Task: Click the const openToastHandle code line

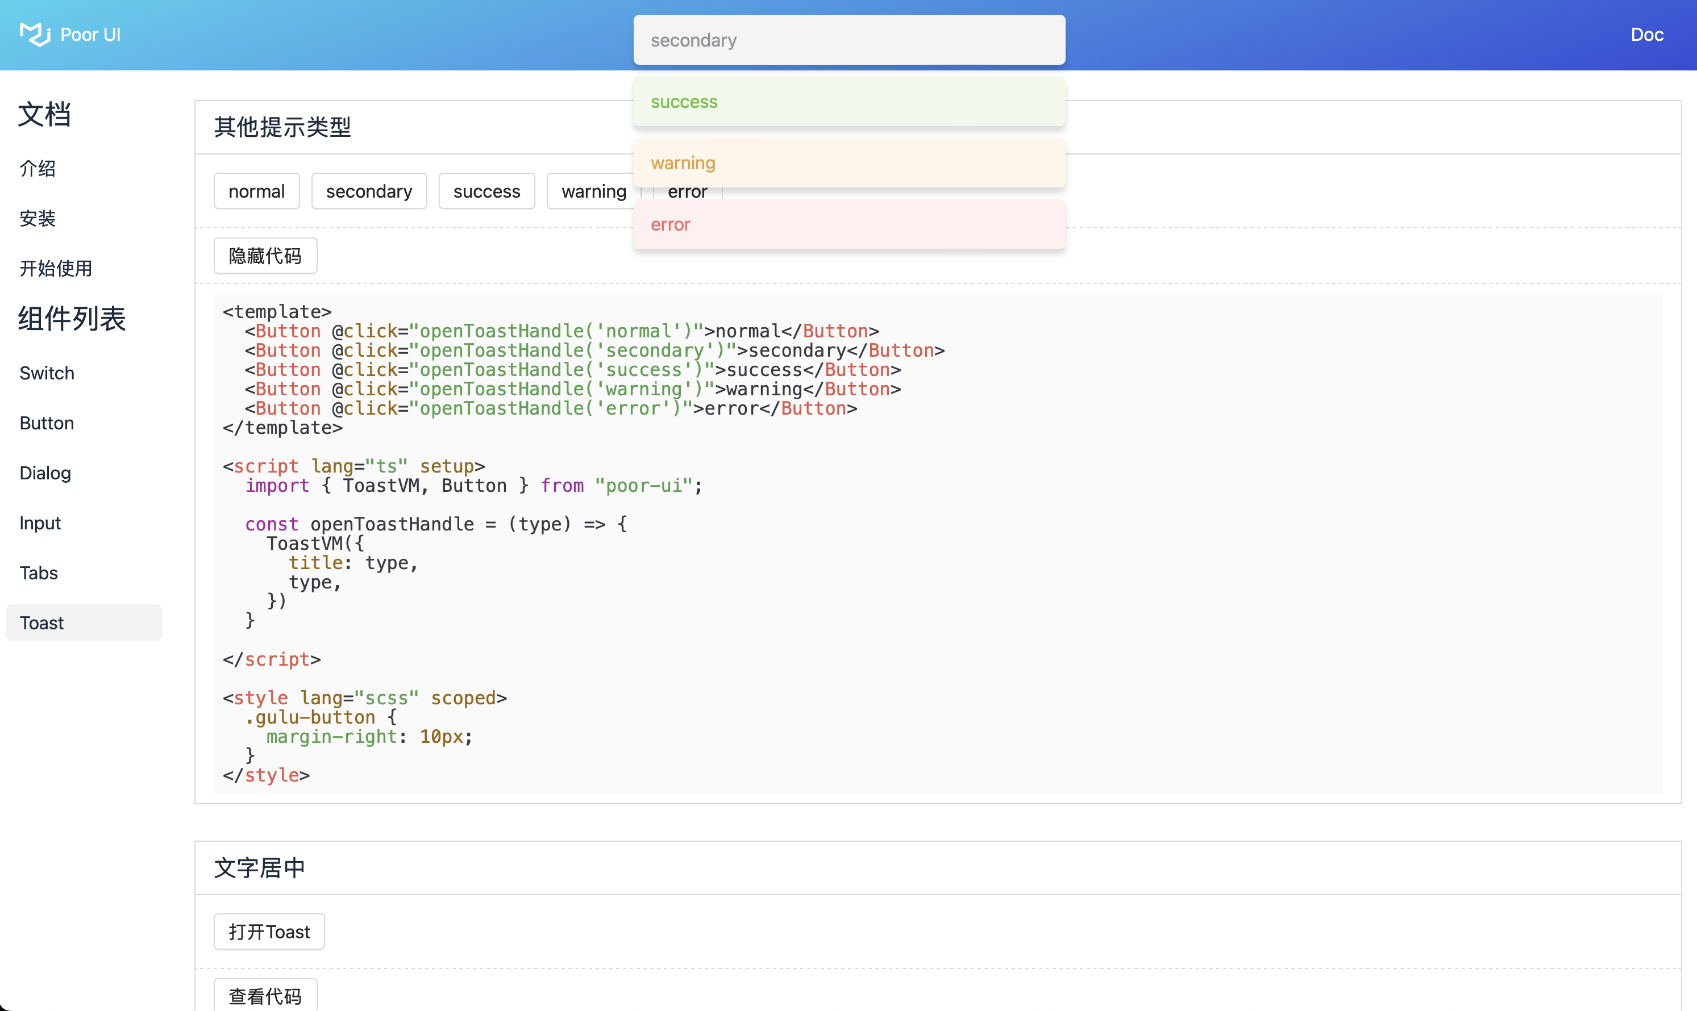Action: (436, 524)
